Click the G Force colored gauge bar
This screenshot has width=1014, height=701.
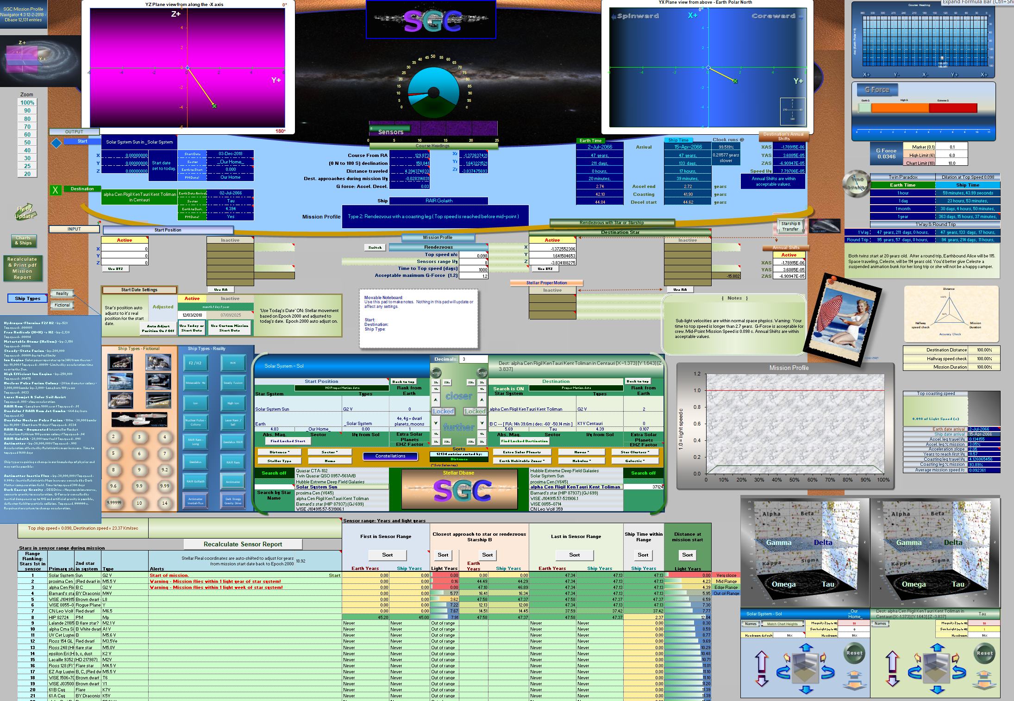[x=918, y=108]
